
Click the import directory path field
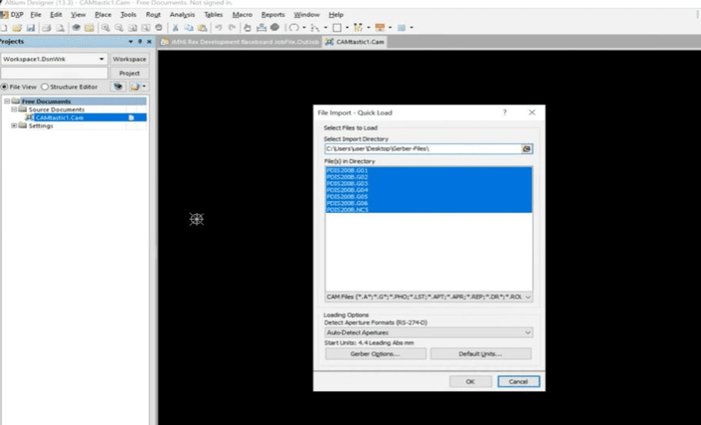[423, 149]
